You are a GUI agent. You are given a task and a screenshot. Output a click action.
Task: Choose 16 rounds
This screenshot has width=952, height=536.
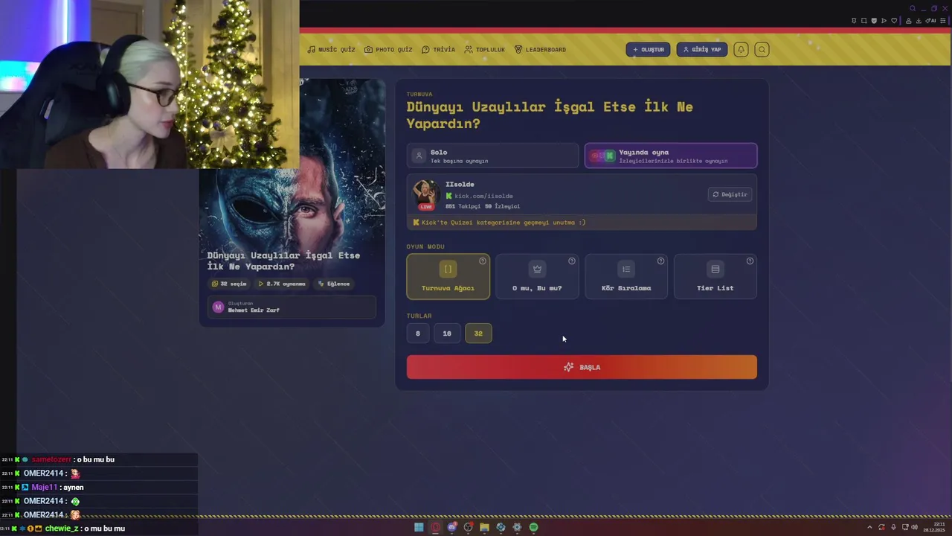tap(447, 334)
